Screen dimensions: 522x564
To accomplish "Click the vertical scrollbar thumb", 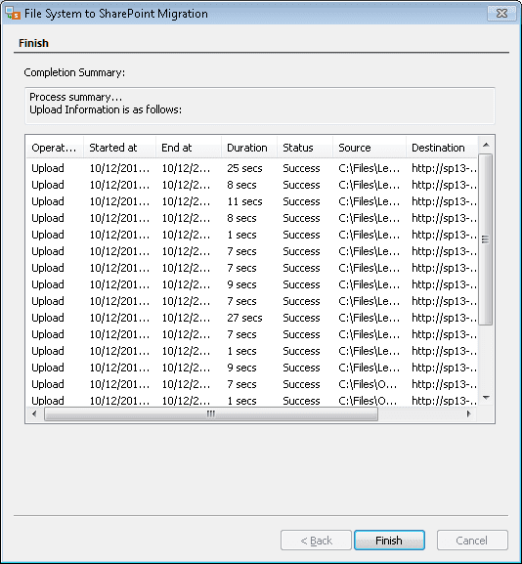I will [x=486, y=239].
